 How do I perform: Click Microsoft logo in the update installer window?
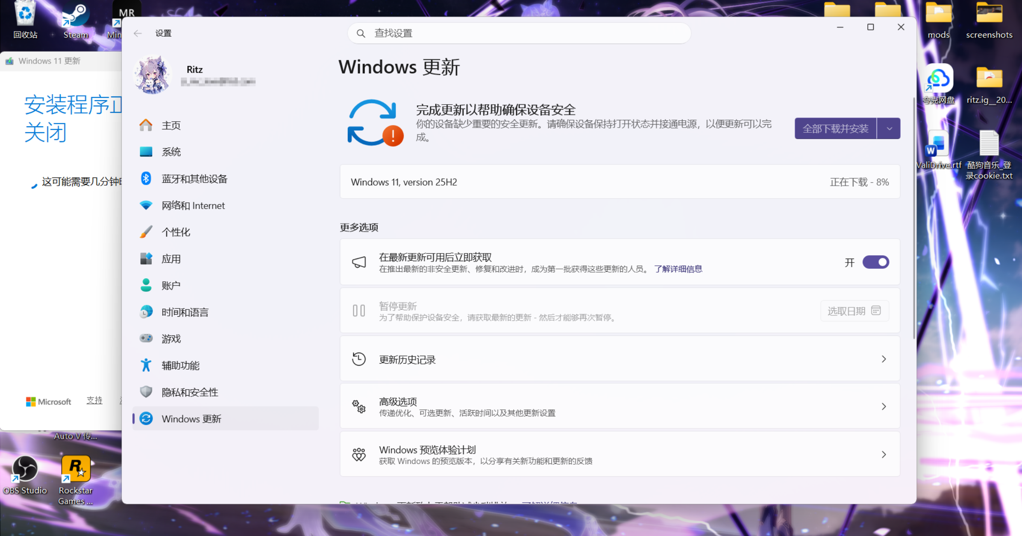coord(48,402)
